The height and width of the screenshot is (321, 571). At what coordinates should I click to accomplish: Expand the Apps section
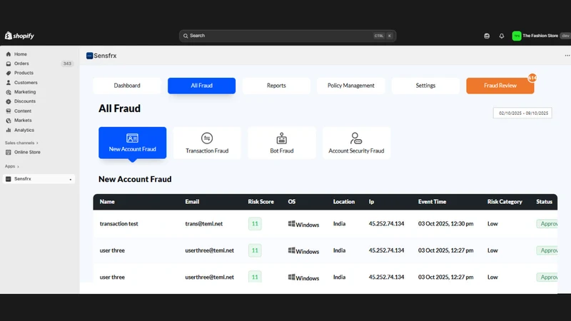pos(12,166)
